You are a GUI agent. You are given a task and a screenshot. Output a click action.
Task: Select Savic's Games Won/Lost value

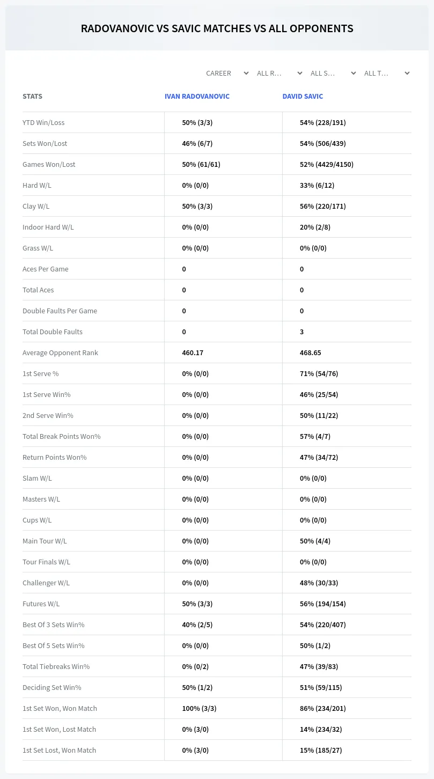327,165
